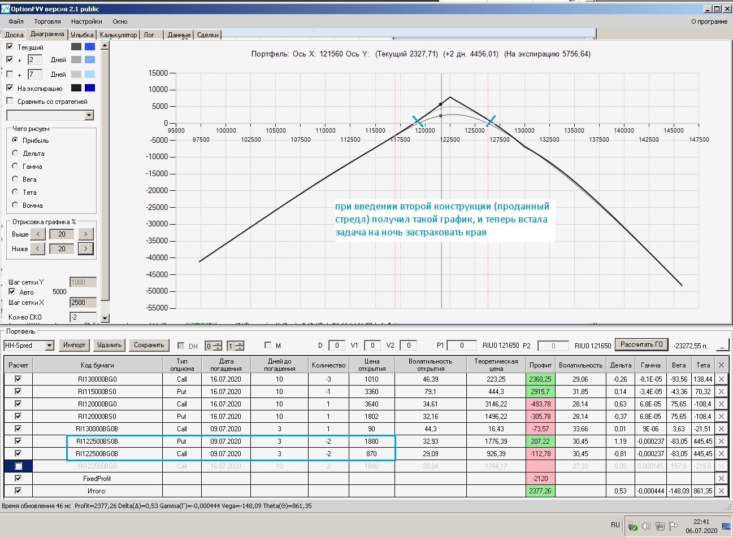Viewport: 733px width, 538px height.
Task: Switch to the Доска tab
Action: (14, 35)
